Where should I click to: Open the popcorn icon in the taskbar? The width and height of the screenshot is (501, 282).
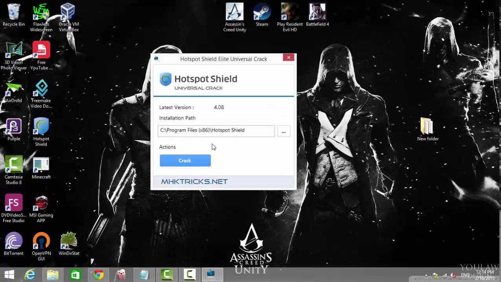coord(121,275)
